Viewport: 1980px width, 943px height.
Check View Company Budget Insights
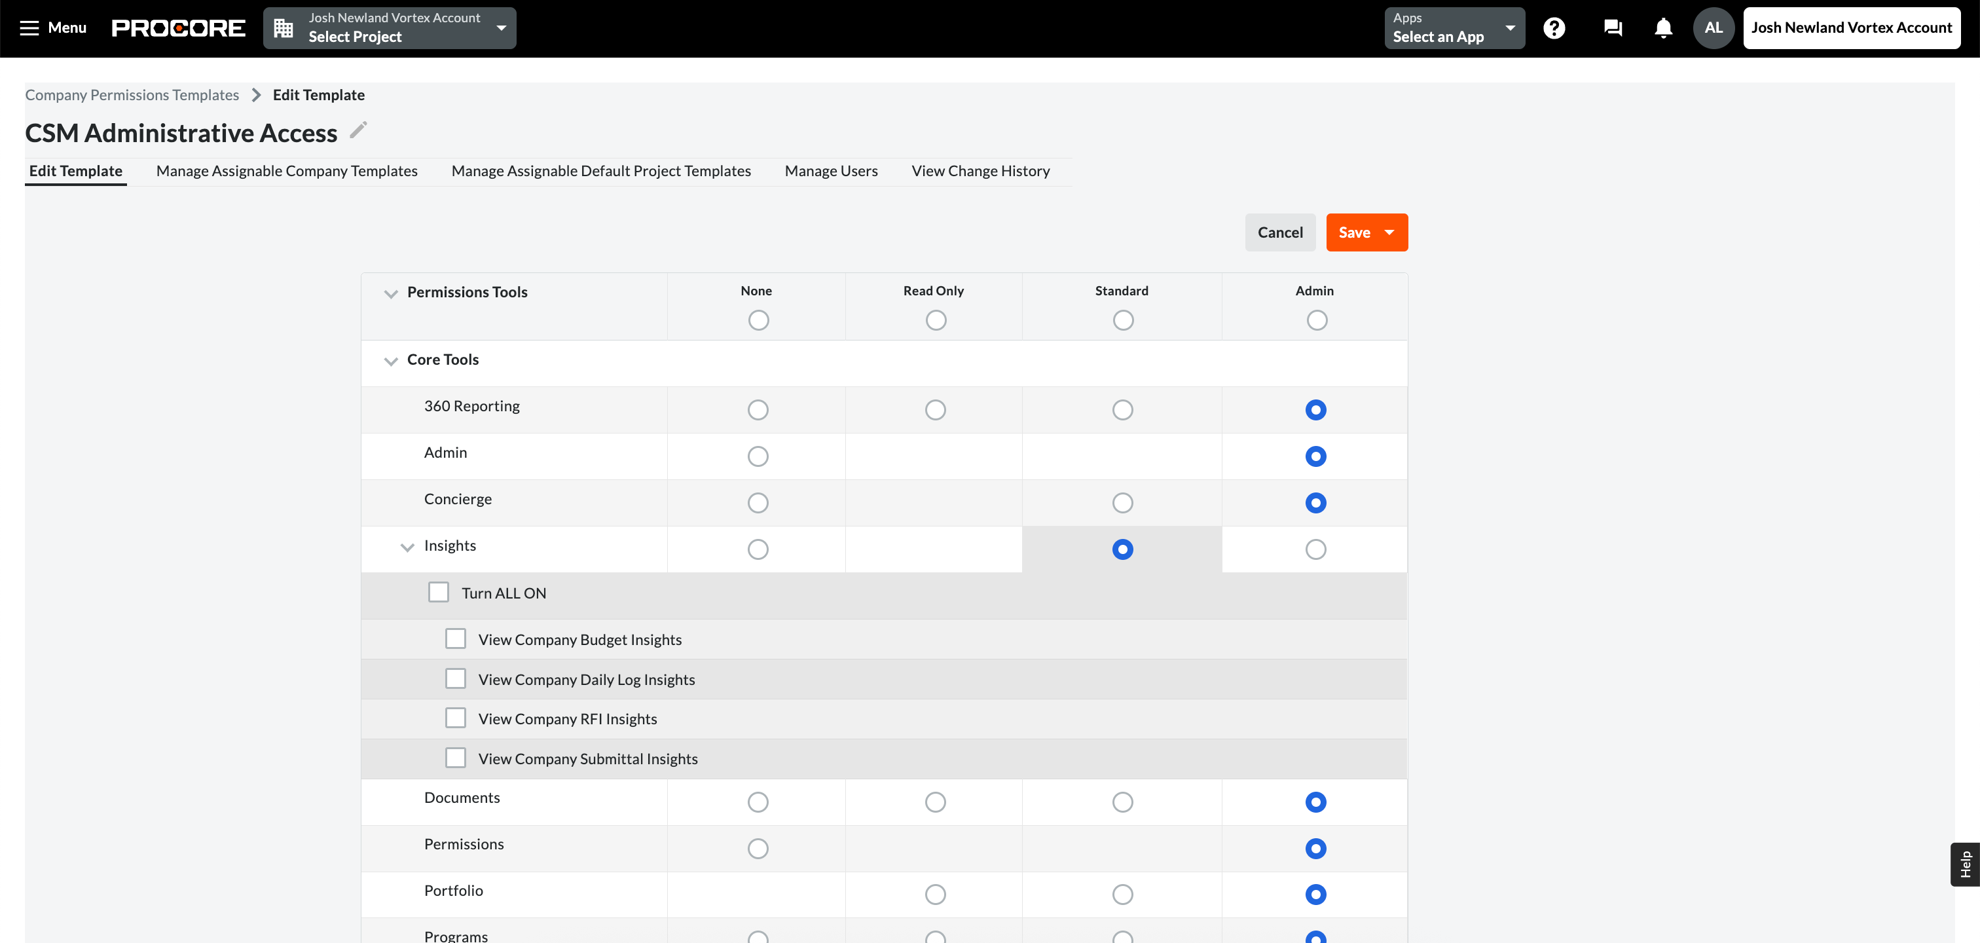456,638
